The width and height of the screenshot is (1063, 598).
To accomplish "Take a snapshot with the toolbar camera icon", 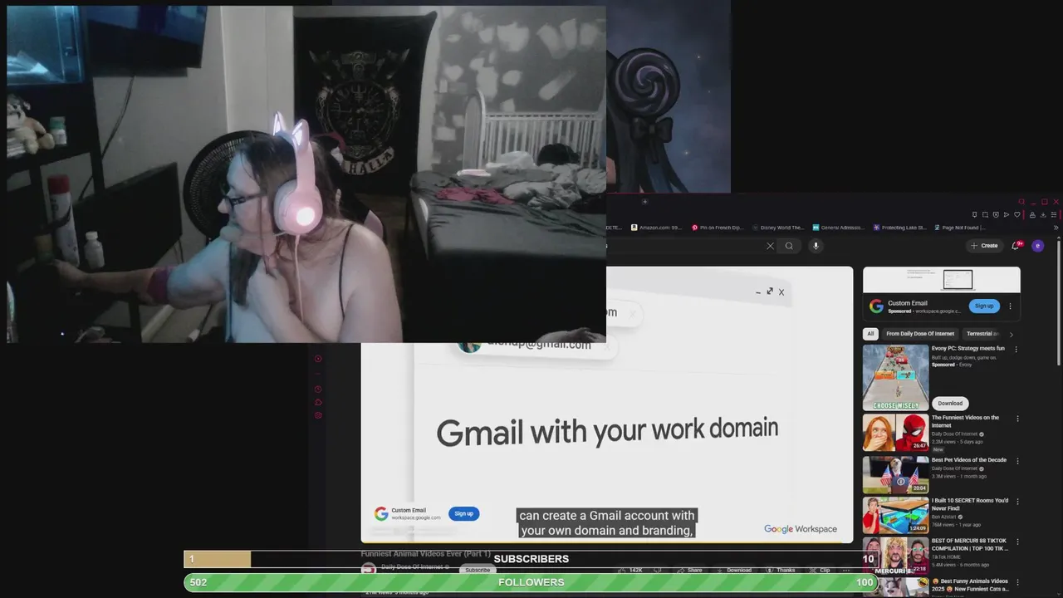I will [x=985, y=214].
